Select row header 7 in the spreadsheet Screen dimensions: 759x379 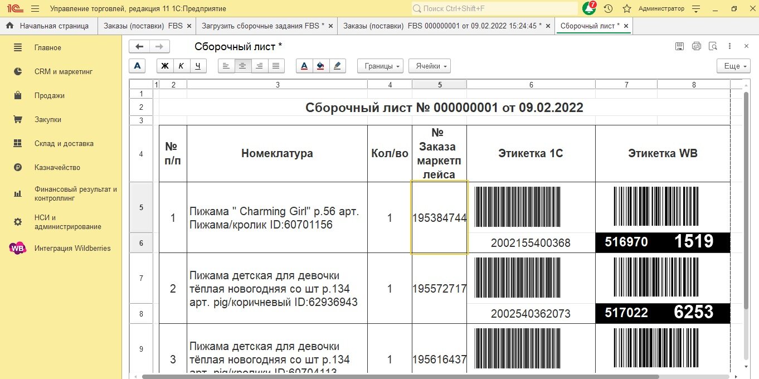tap(141, 278)
